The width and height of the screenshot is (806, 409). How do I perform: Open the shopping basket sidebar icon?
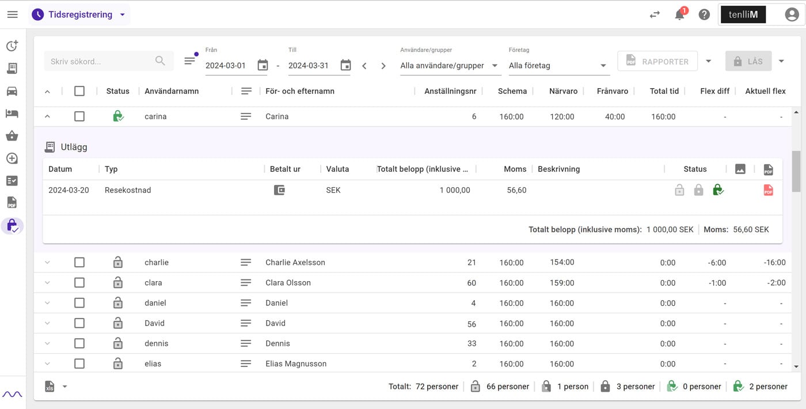[x=12, y=136]
